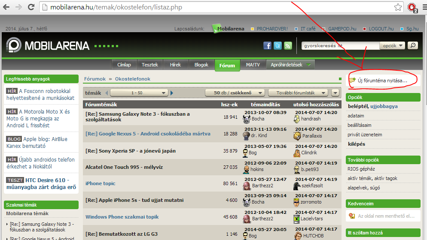The height and width of the screenshot is (240, 427).
Task: Log out via kilépés link
Action: [x=357, y=144]
